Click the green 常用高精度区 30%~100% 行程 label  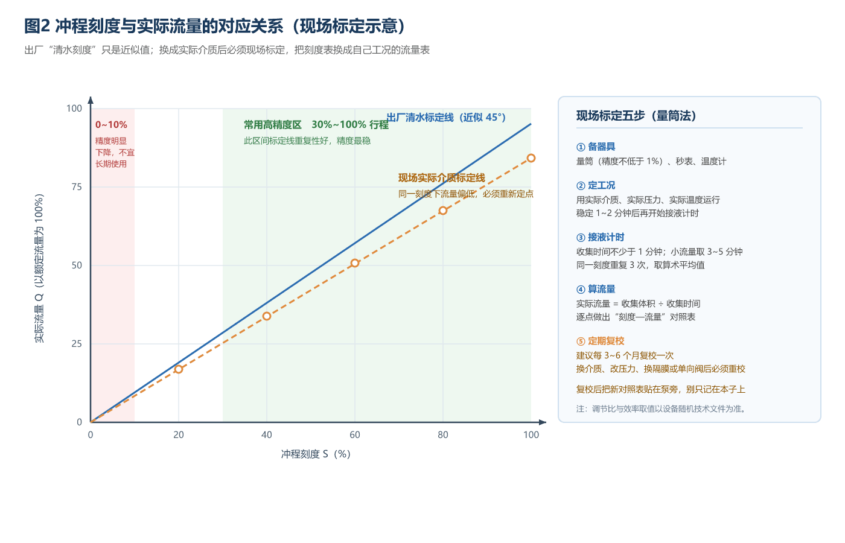(316, 125)
